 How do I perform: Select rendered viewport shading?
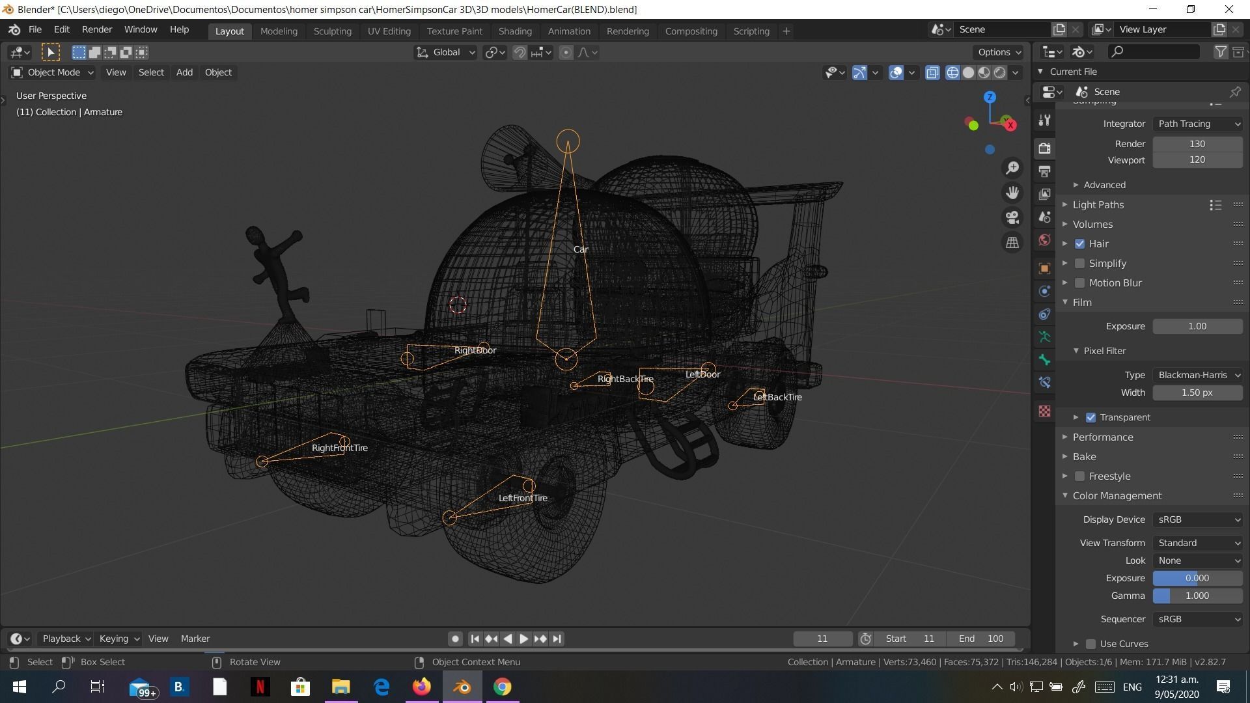click(999, 72)
